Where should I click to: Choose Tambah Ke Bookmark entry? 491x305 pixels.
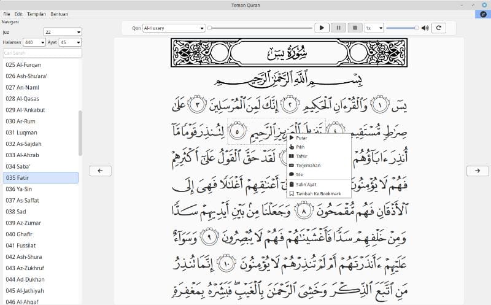[x=319, y=193]
